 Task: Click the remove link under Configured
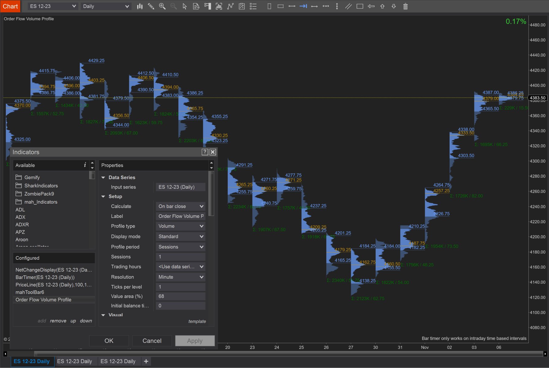coord(58,321)
